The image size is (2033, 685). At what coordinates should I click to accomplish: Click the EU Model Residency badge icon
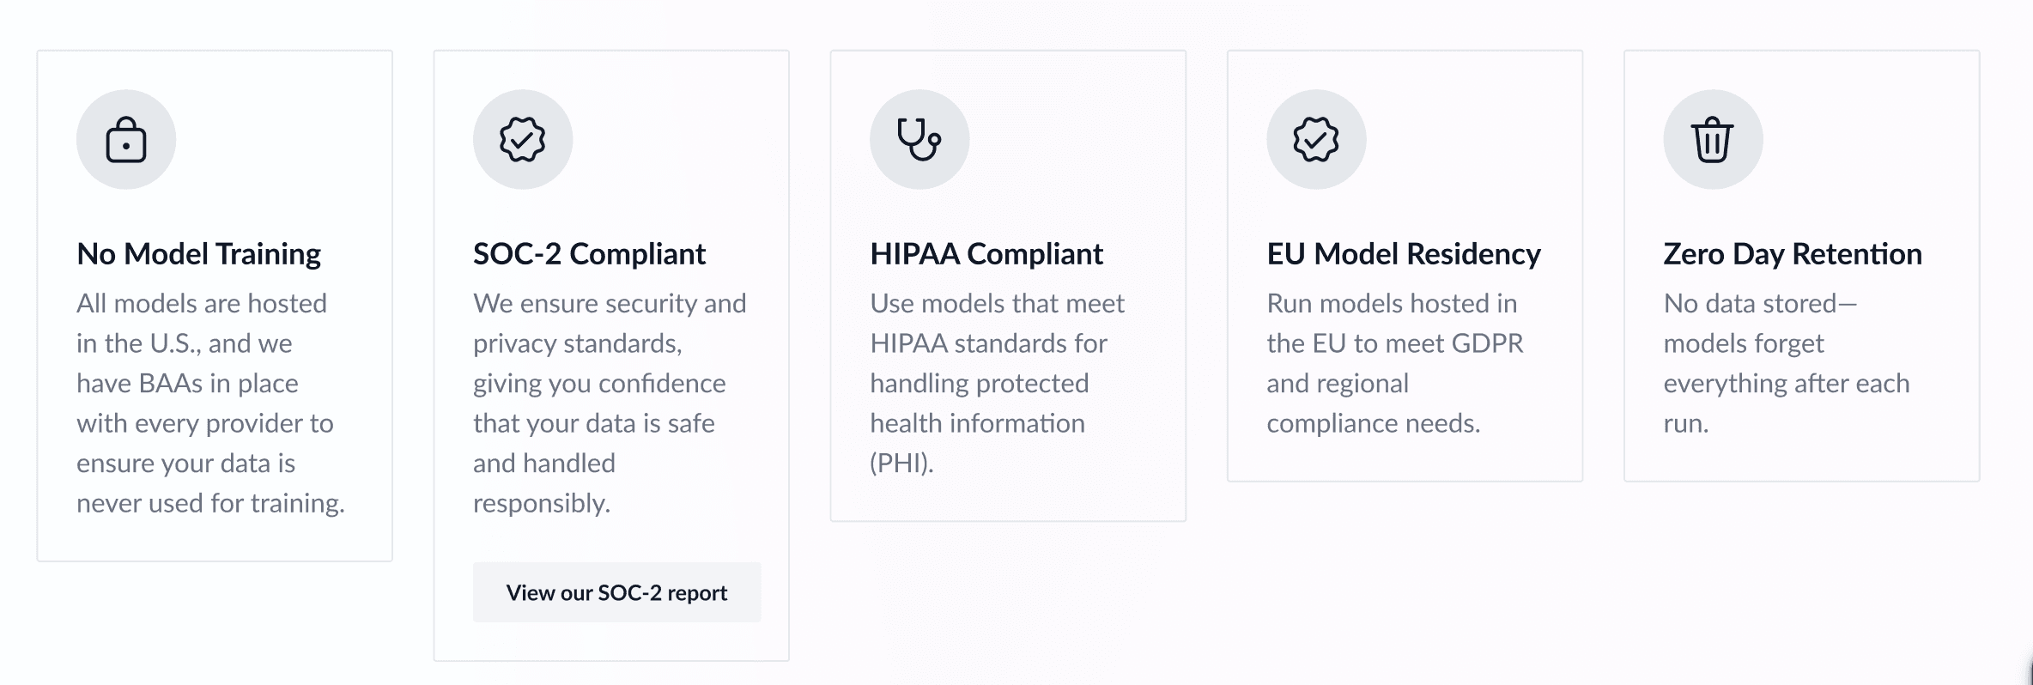(x=1316, y=139)
